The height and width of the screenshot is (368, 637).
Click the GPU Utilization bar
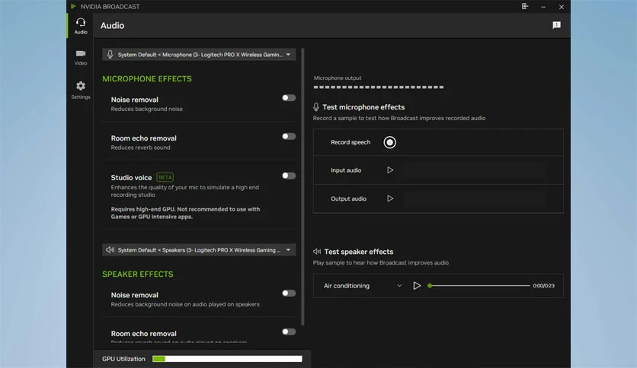click(x=227, y=359)
